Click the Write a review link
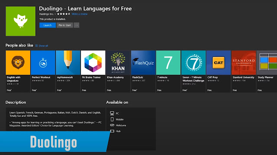Image resolution: width=277 pixels, height=155 pixels. [80, 14]
